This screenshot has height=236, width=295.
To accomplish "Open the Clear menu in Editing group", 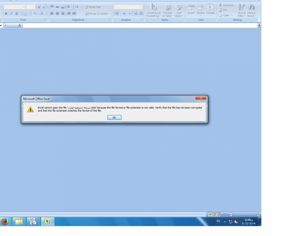I will click(225, 15).
